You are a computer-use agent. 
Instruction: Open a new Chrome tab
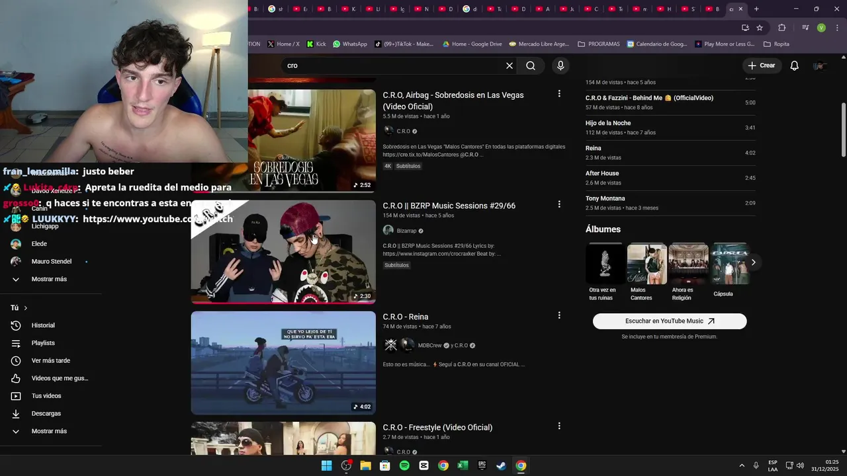[x=756, y=9]
